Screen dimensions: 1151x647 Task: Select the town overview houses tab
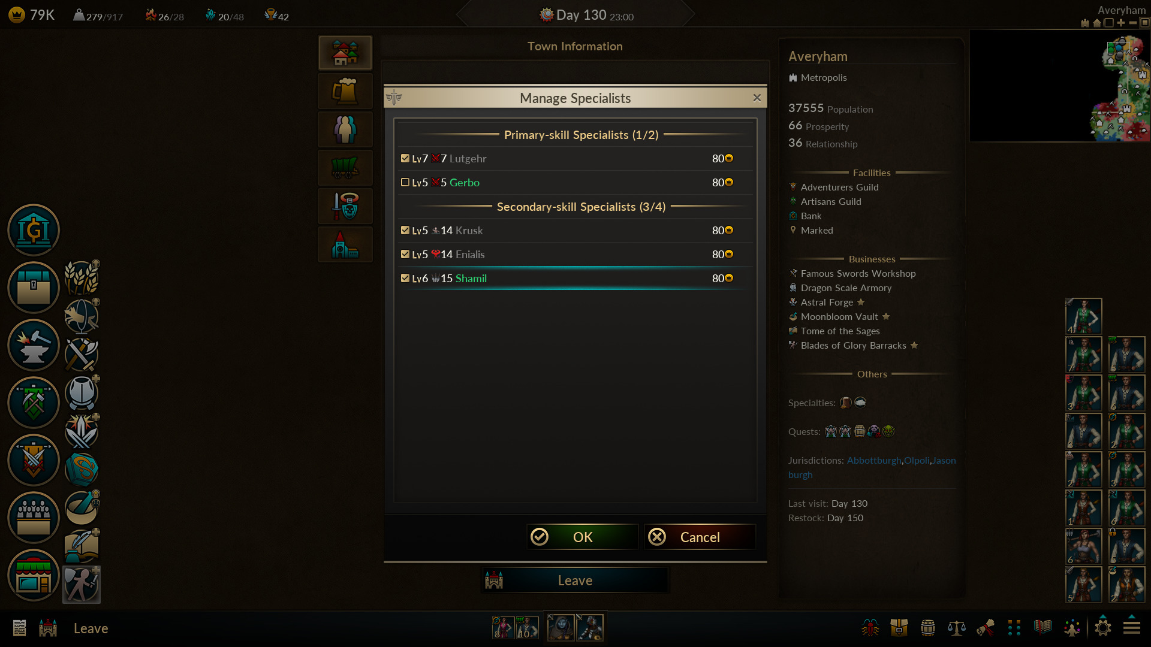(x=345, y=53)
